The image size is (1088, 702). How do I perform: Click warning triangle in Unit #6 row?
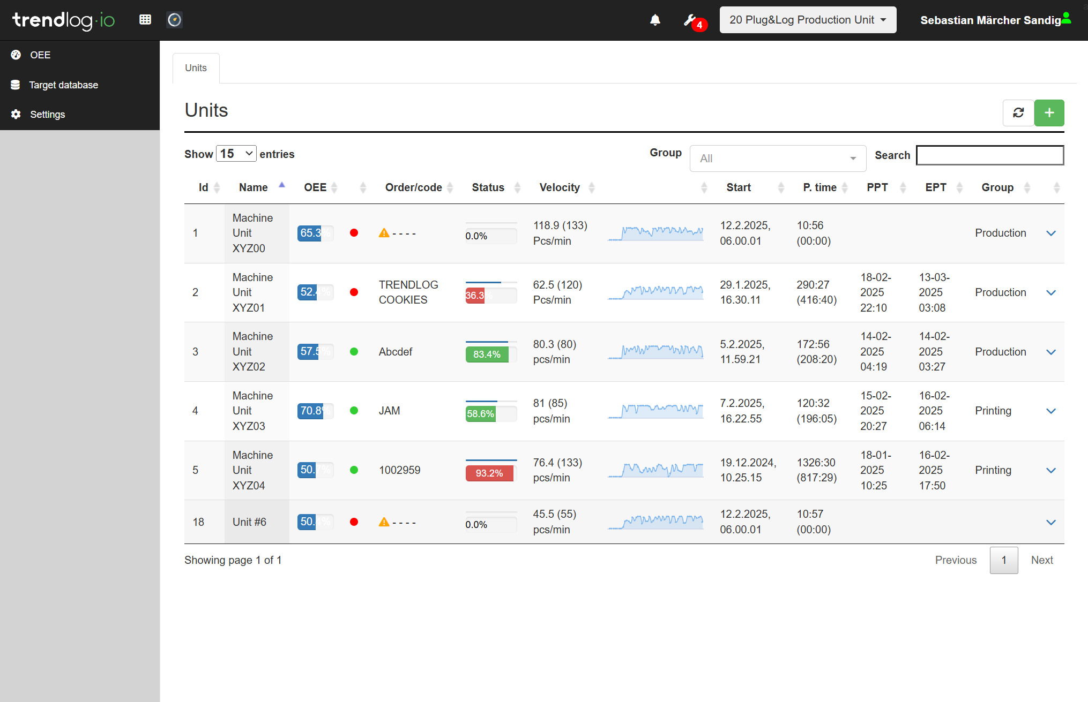click(384, 522)
